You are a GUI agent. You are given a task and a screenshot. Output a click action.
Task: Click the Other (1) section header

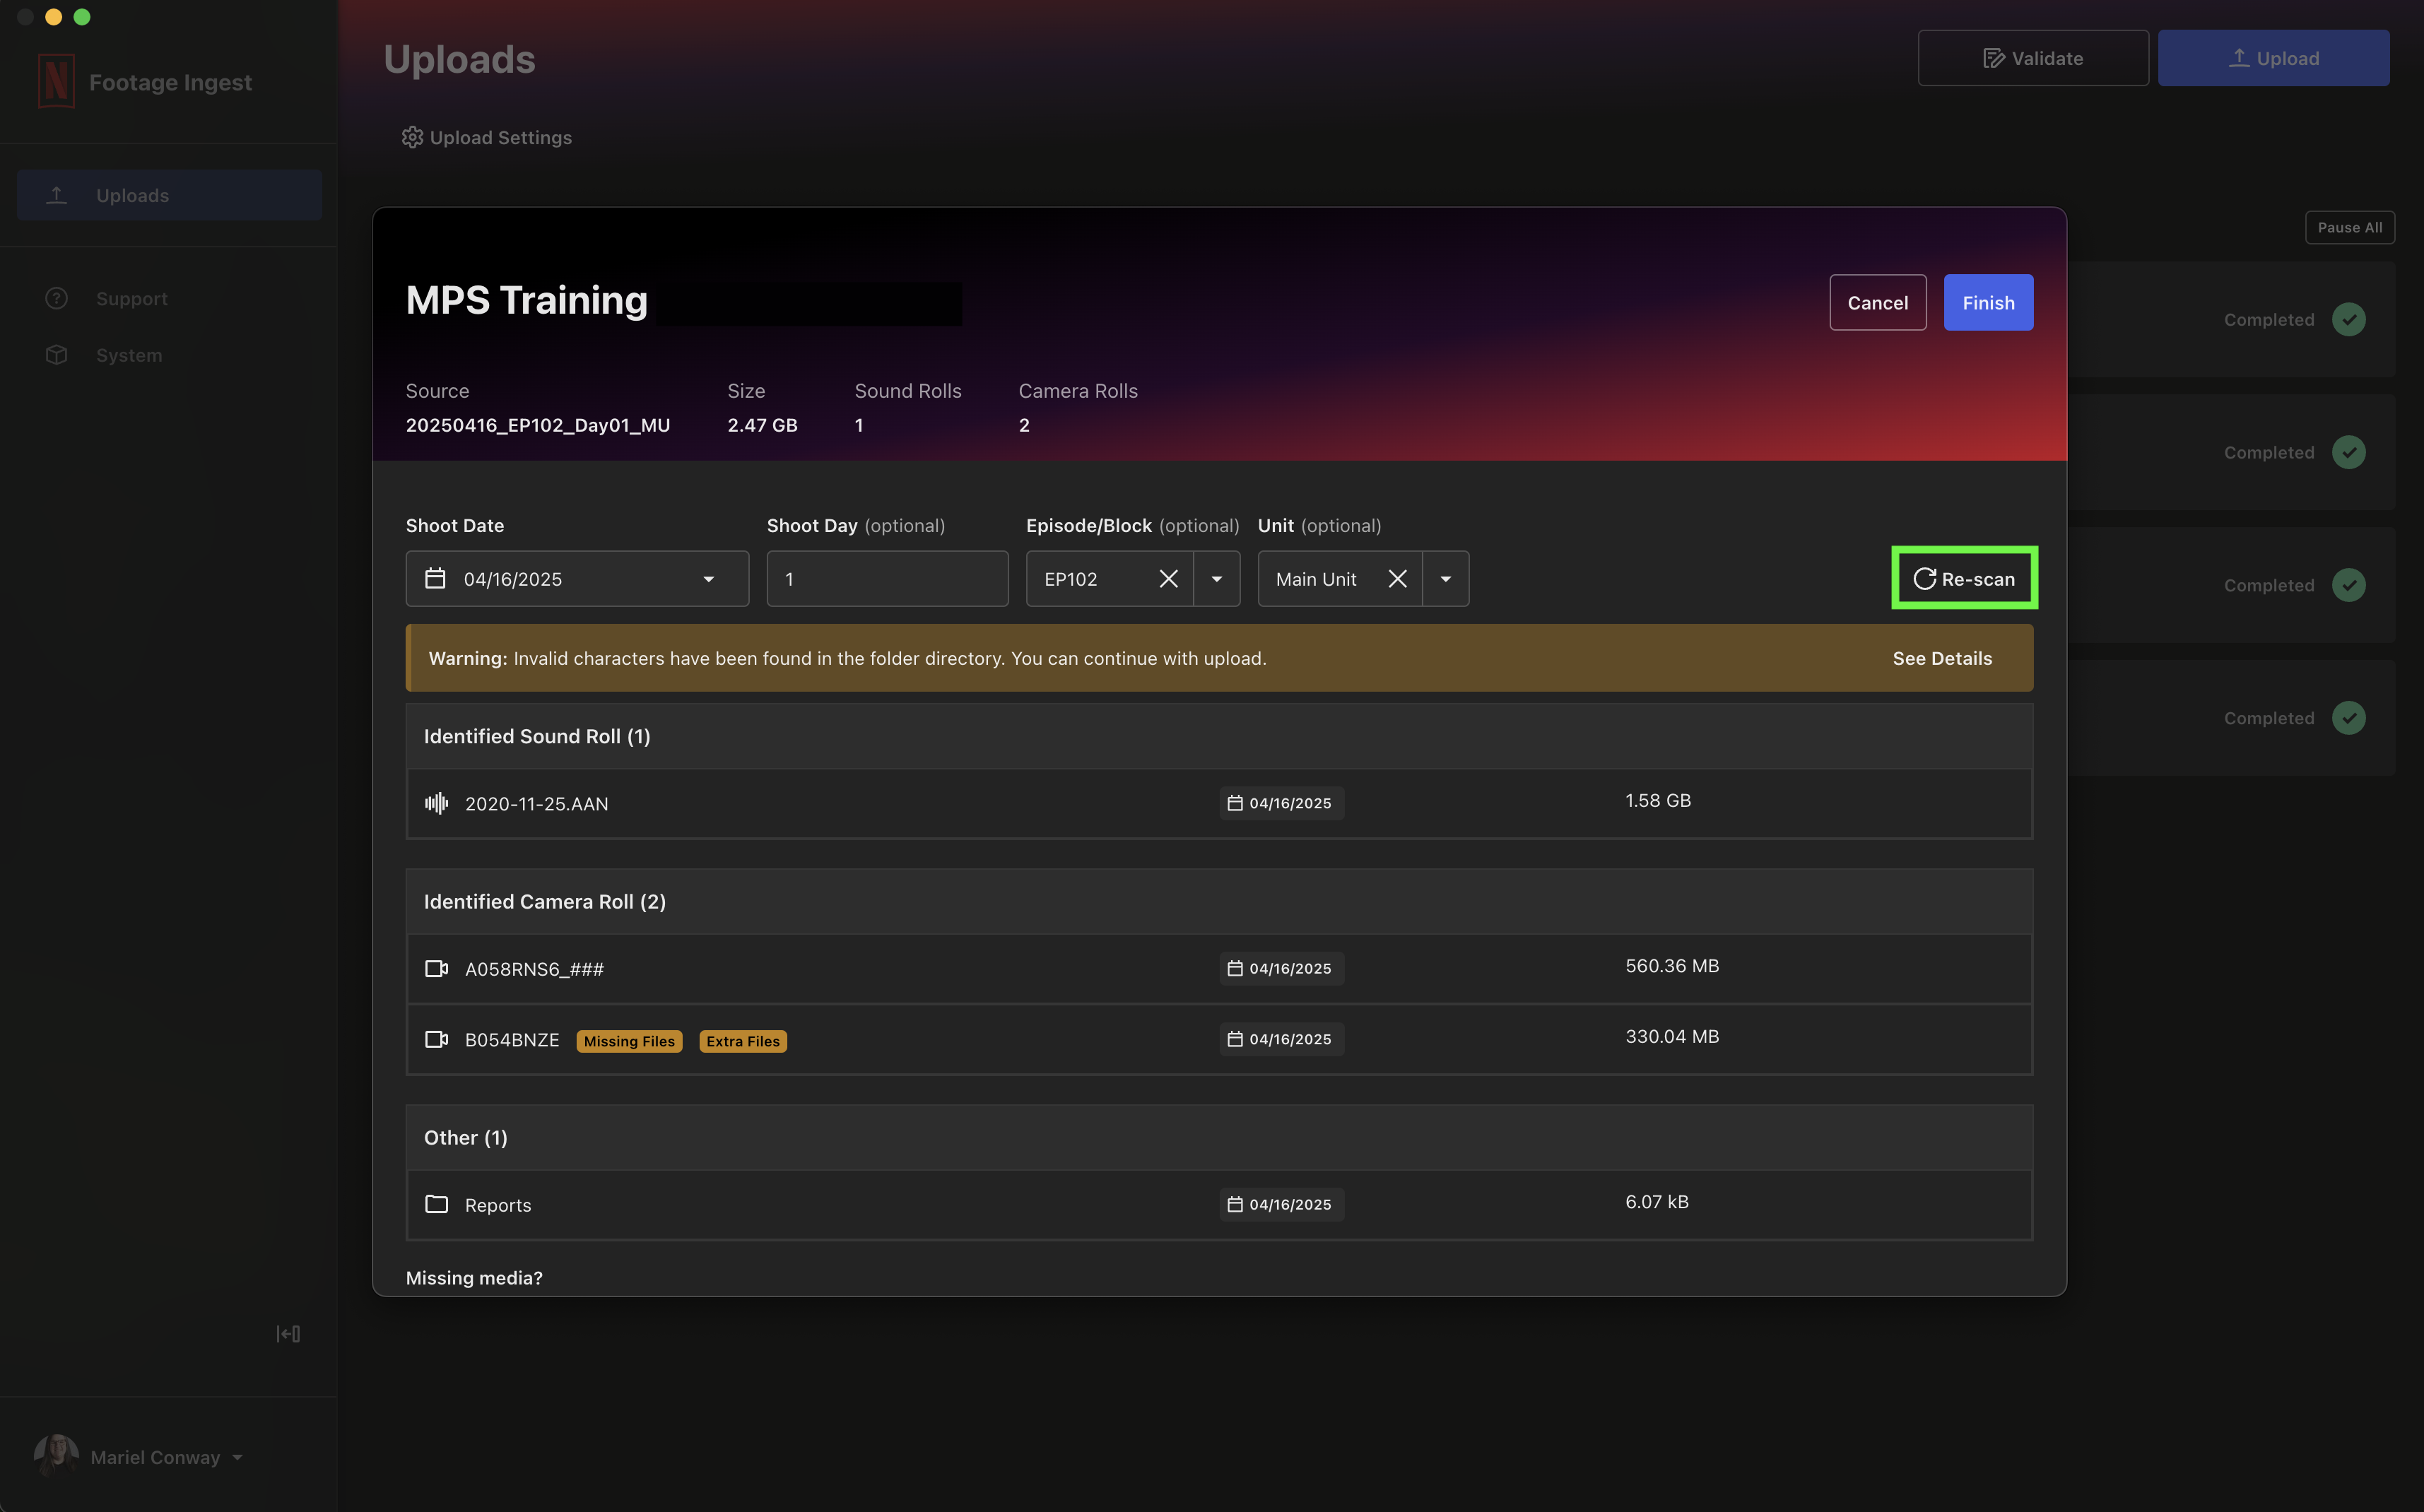point(1219,1137)
